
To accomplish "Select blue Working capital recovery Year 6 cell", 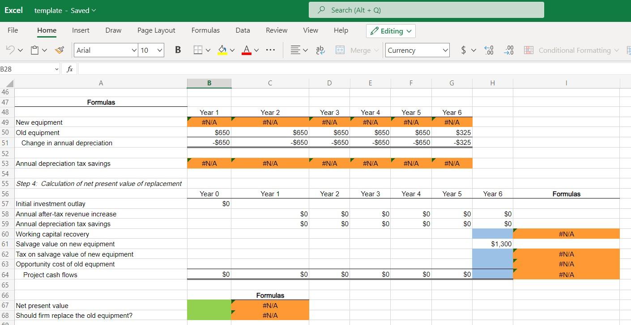I will (492, 234).
